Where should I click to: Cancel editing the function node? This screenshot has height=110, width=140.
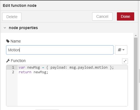point(102,16)
